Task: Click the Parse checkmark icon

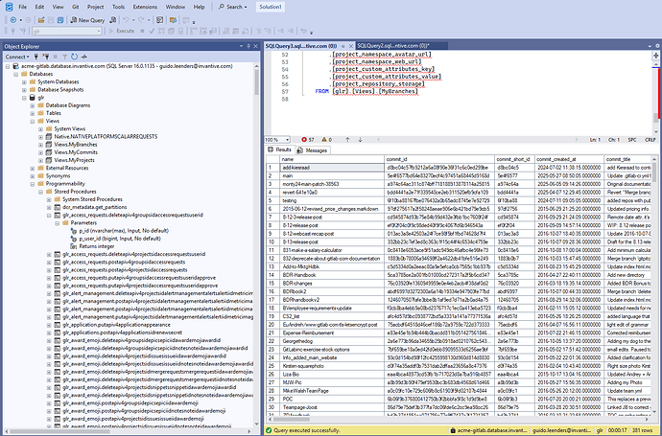Action: tap(152, 31)
